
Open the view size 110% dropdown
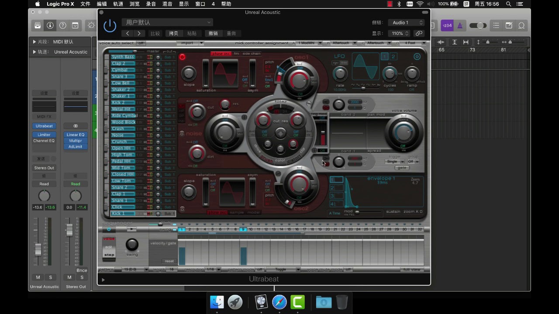399,33
